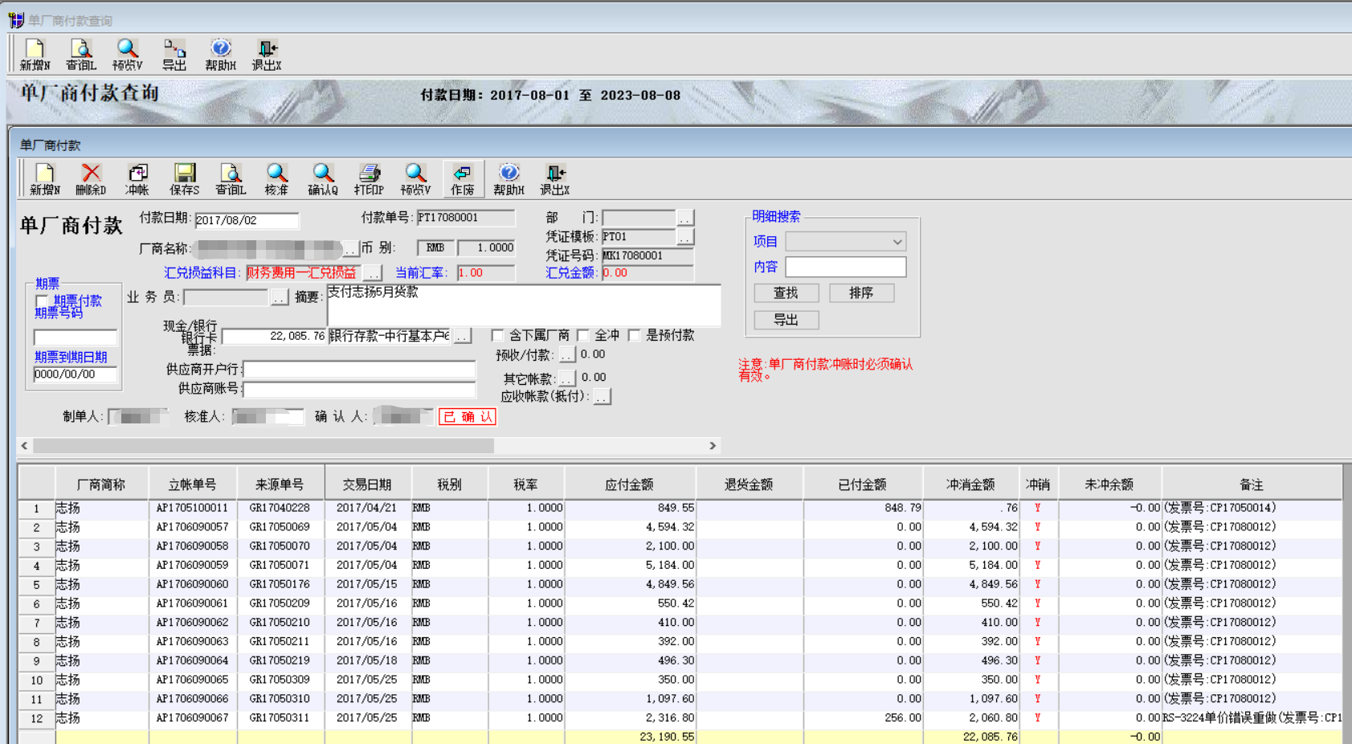Click inner toolbar 预览V icon
The image size is (1352, 744).
pos(415,179)
